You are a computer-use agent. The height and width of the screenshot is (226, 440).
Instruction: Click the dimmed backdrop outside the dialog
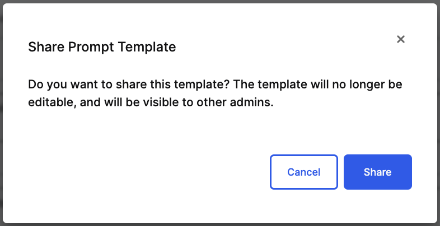438,112
